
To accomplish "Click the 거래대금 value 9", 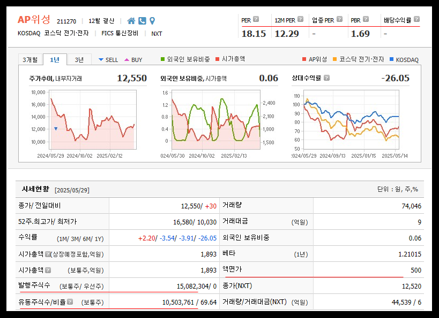I will pos(419,222).
